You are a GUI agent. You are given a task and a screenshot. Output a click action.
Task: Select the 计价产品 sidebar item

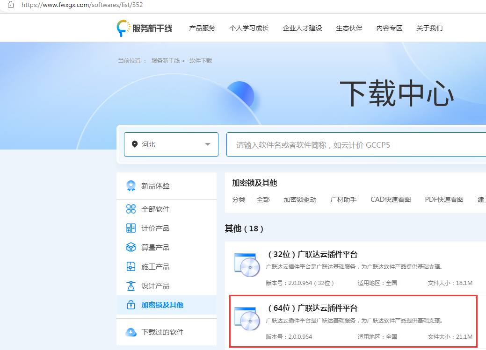click(x=167, y=229)
